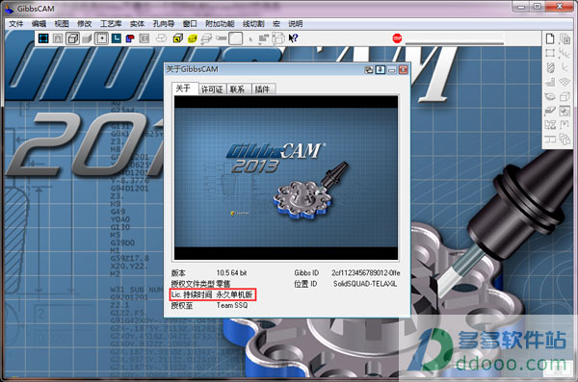Switch to the 许可证 tab
The width and height of the screenshot is (578, 382).
click(212, 89)
